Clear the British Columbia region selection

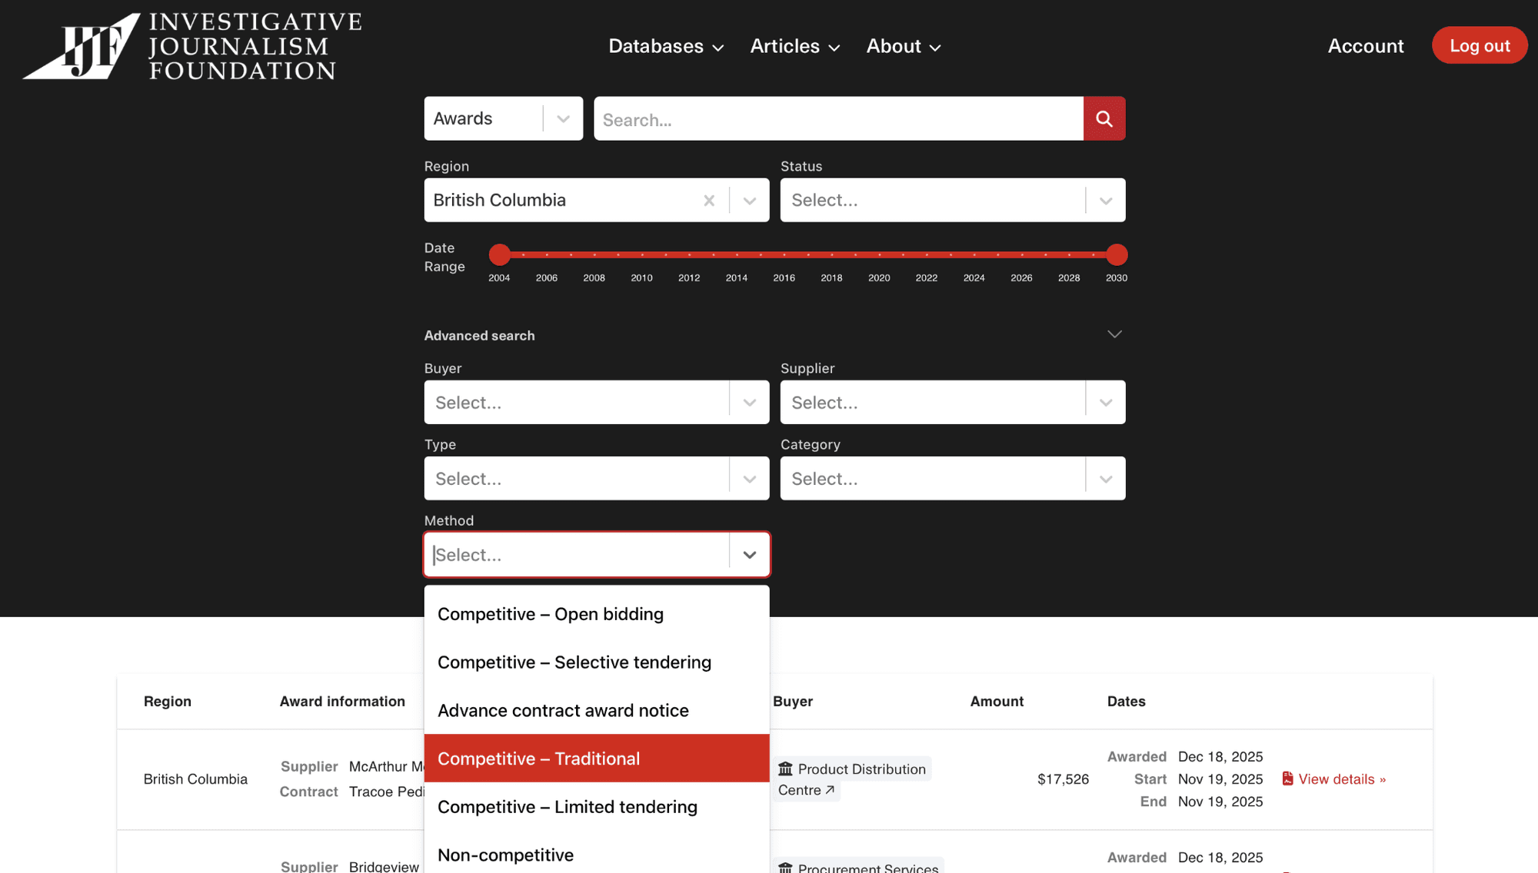[709, 201]
